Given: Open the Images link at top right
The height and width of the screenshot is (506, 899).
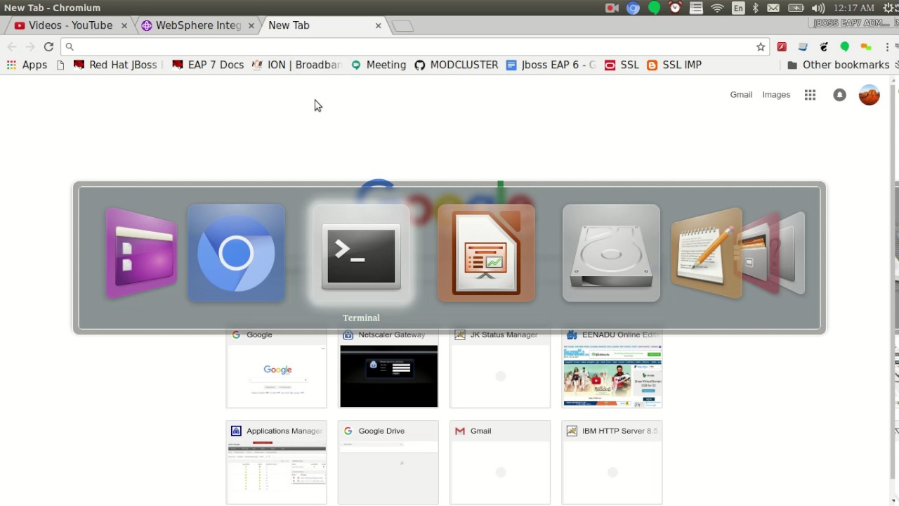Looking at the screenshot, I should coord(776,95).
